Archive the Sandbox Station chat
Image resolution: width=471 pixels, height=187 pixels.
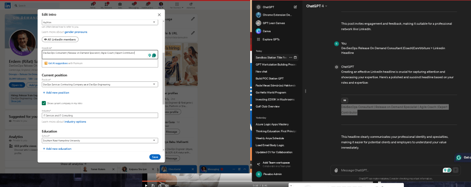pyautogui.click(x=295, y=57)
